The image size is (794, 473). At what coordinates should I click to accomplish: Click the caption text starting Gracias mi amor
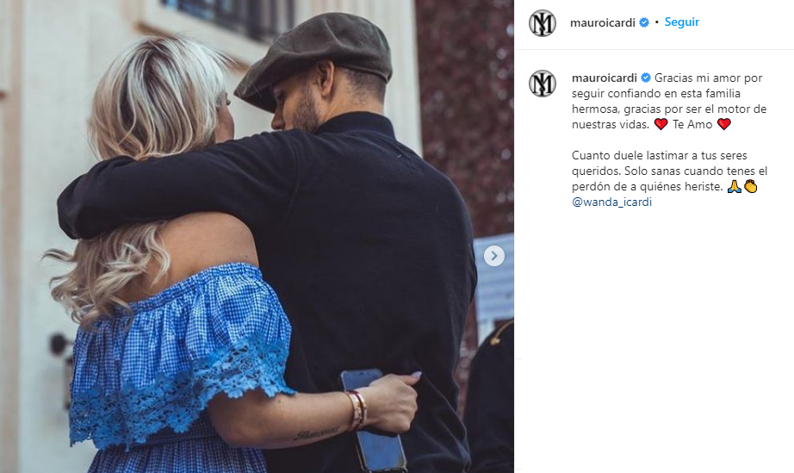669,102
